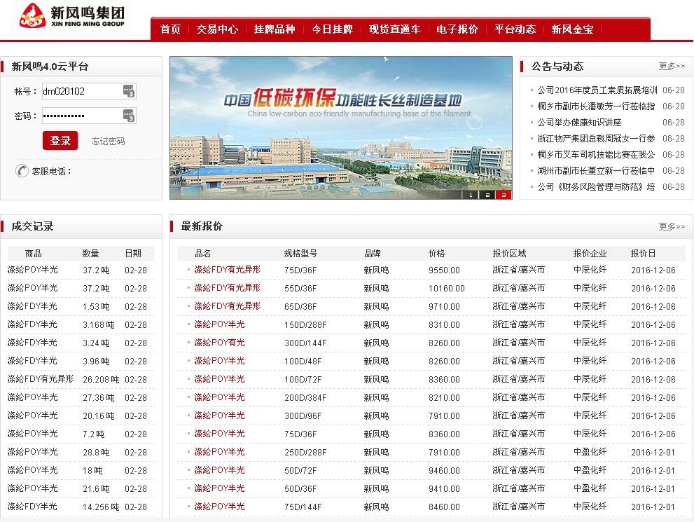Select the price cell 9710.00
The image size is (694, 522).
pos(444,306)
